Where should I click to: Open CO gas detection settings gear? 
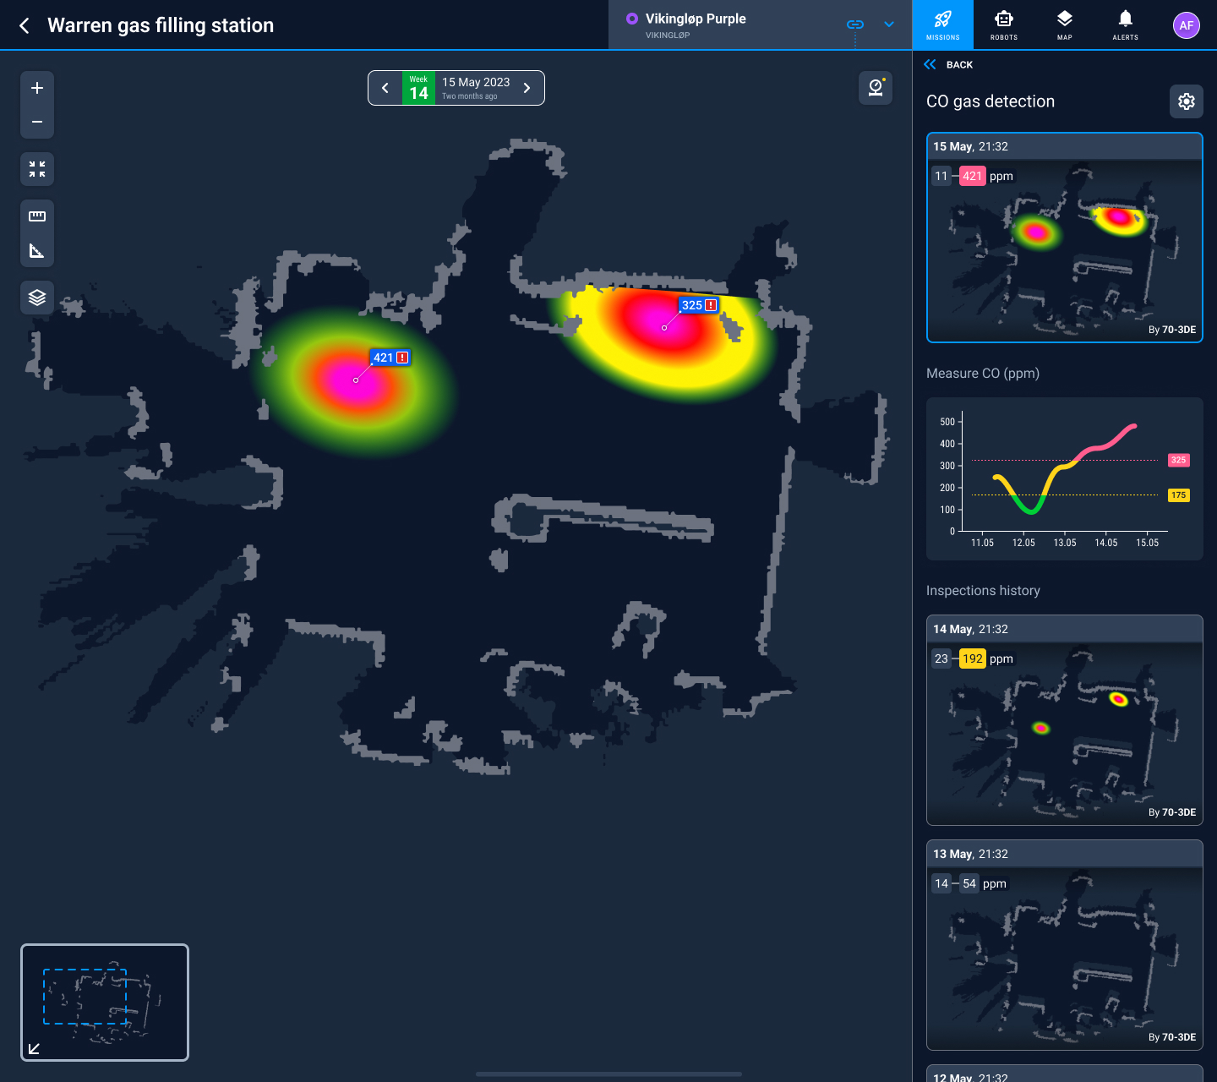(1187, 101)
